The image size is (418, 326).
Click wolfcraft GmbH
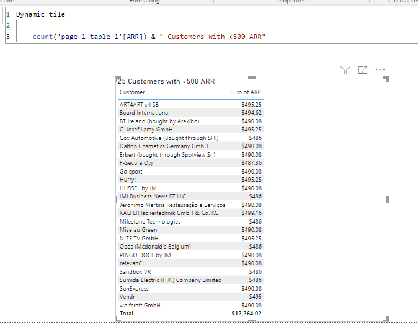tap(140, 305)
